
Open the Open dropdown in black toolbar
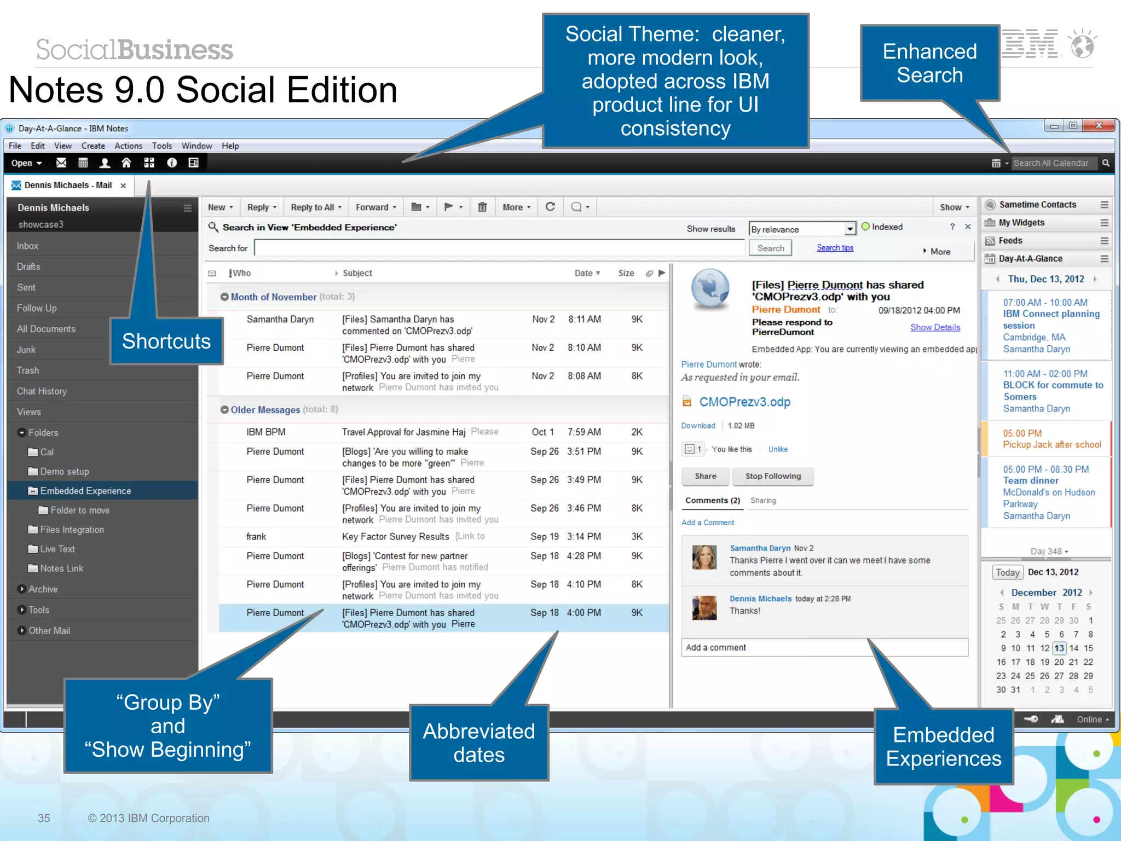(27, 163)
